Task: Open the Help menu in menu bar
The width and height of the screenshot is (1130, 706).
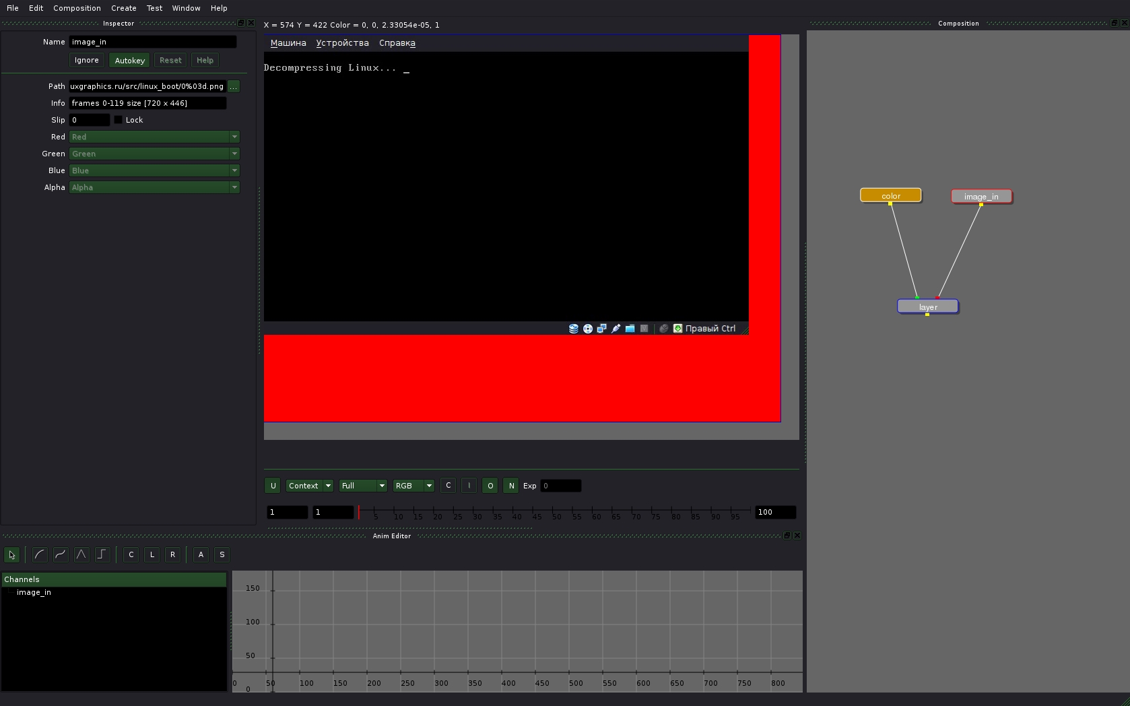Action: (219, 8)
